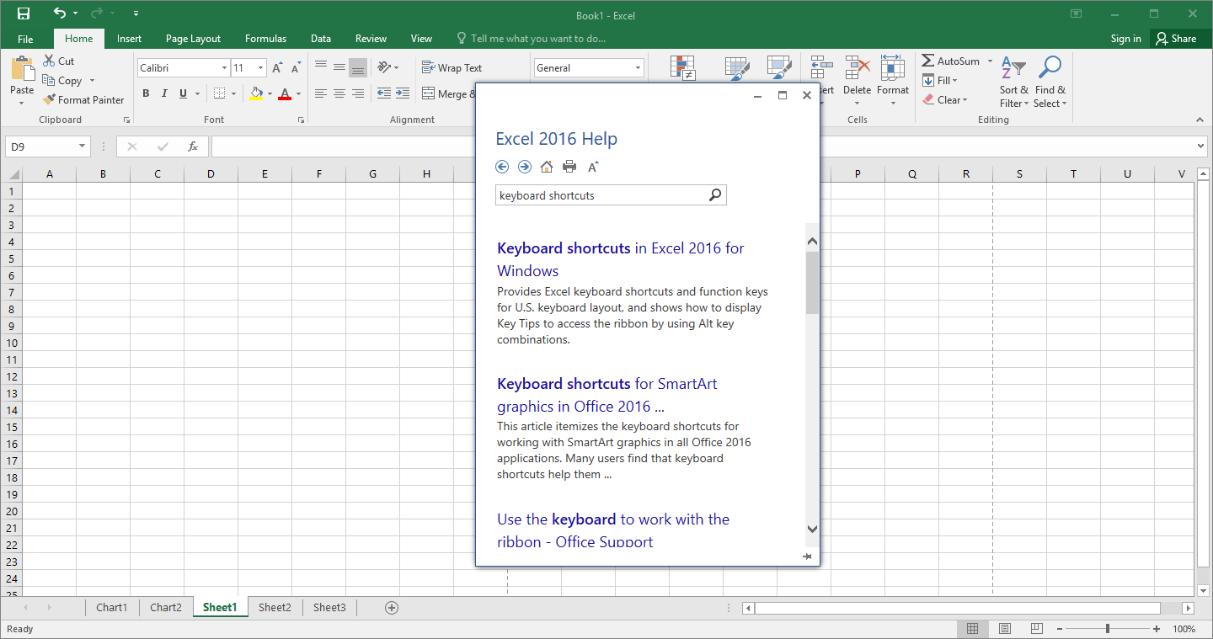Go back in the Help window
This screenshot has height=639, width=1213.
[x=503, y=167]
